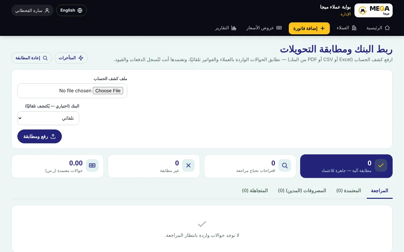Click the ربط البنك ومطابقة التحويلات heading

pyautogui.click(x=336, y=49)
